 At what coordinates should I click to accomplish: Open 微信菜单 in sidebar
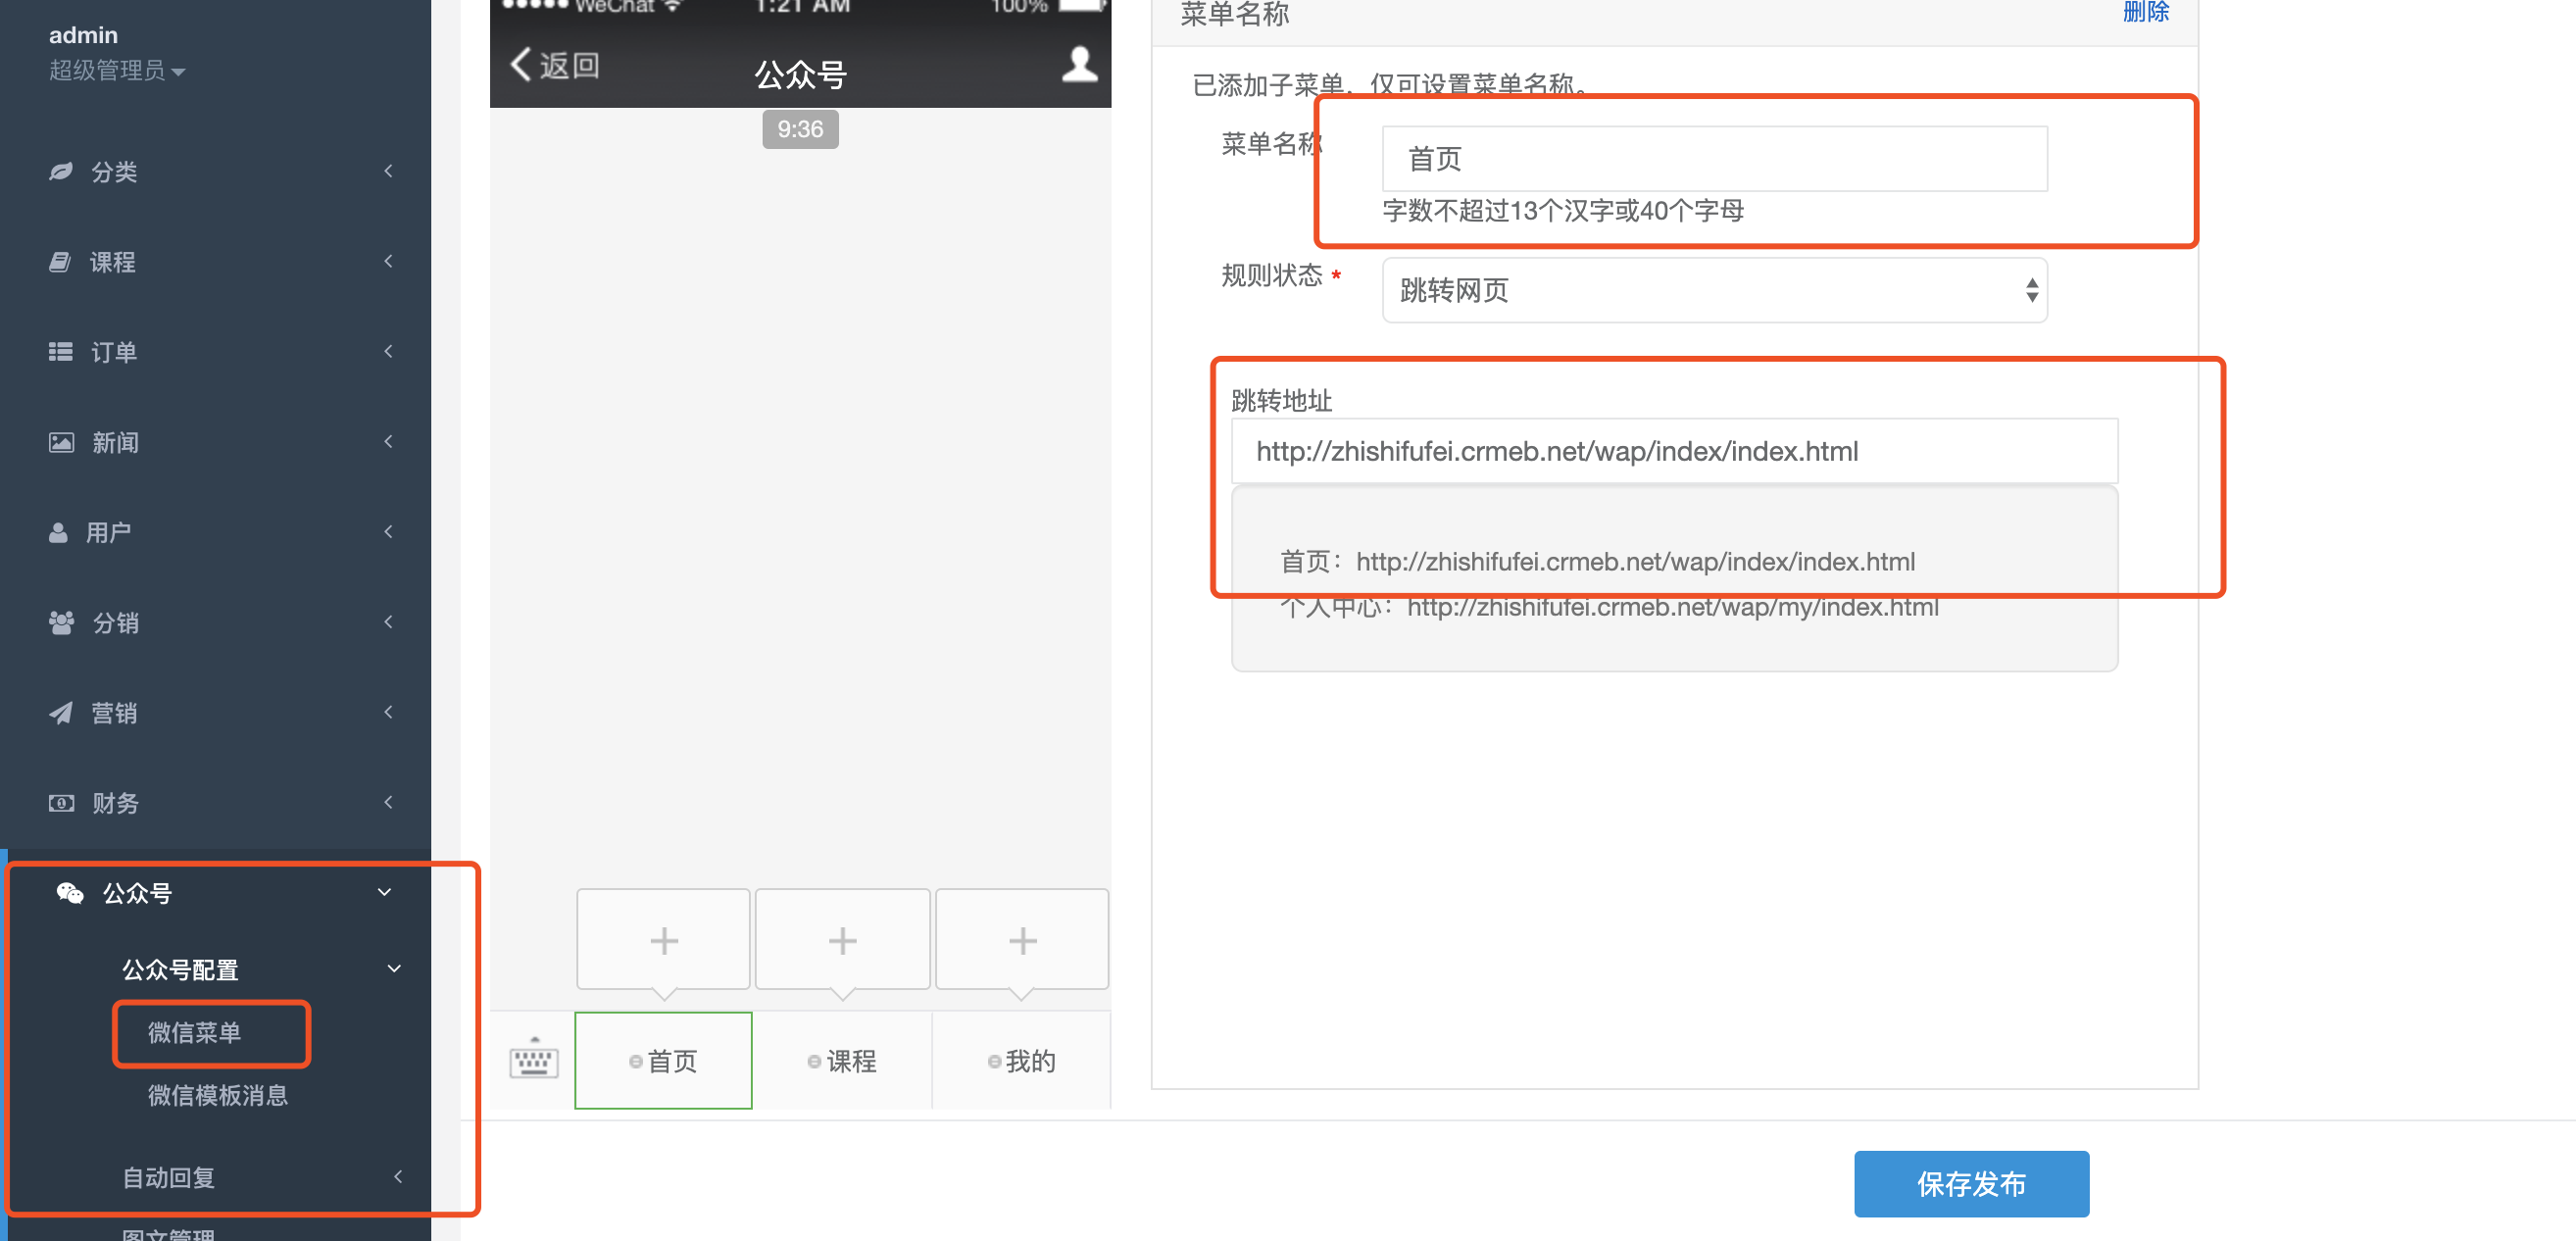[194, 1032]
